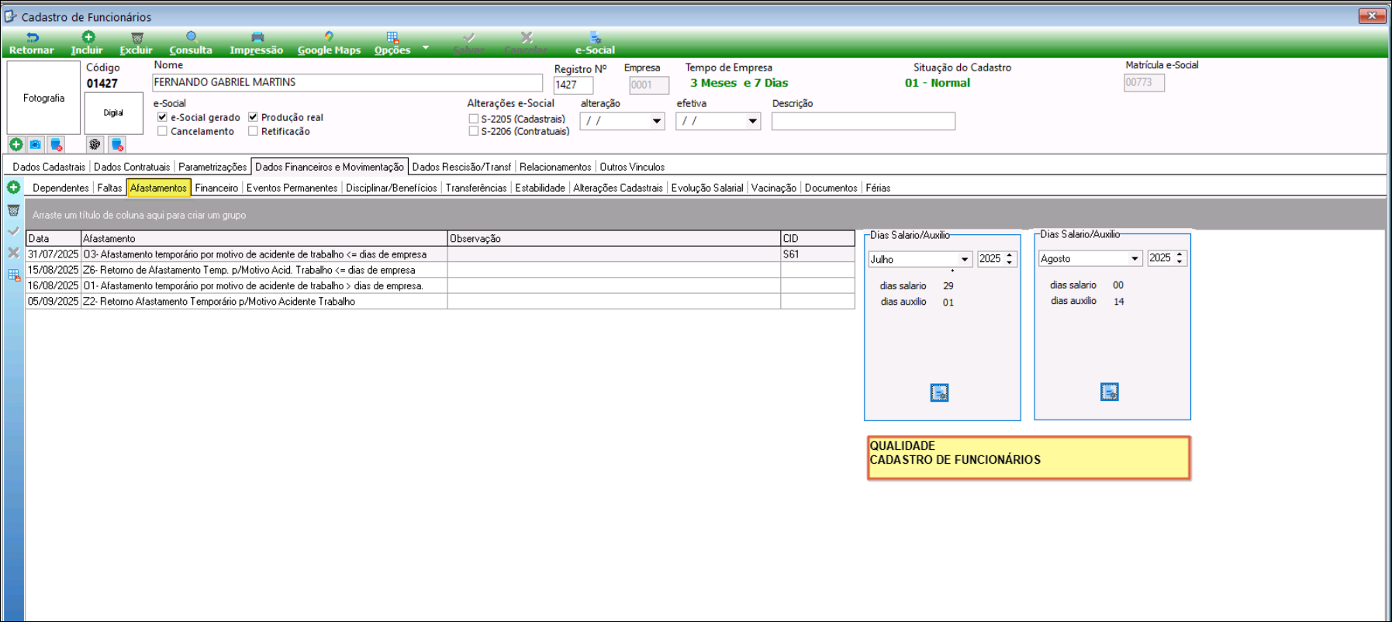
Task: Check the Cancelamento checkbox
Action: click(162, 131)
